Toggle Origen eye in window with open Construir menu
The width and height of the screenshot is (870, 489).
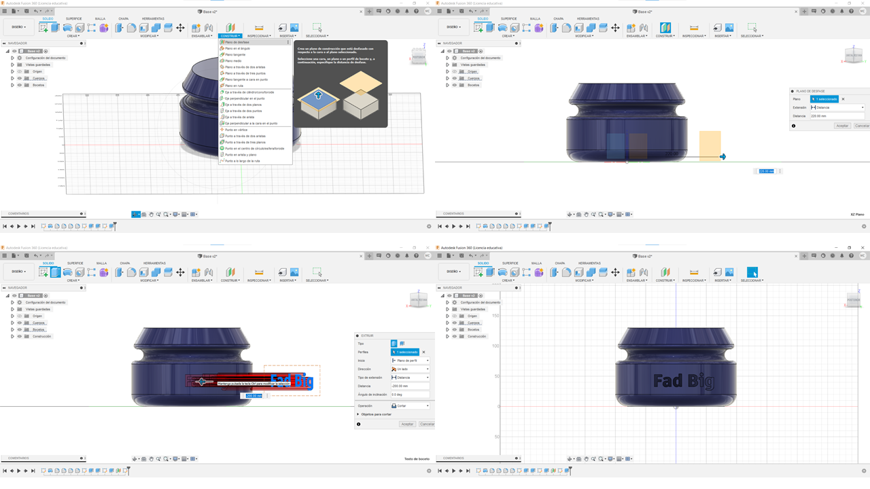point(19,71)
